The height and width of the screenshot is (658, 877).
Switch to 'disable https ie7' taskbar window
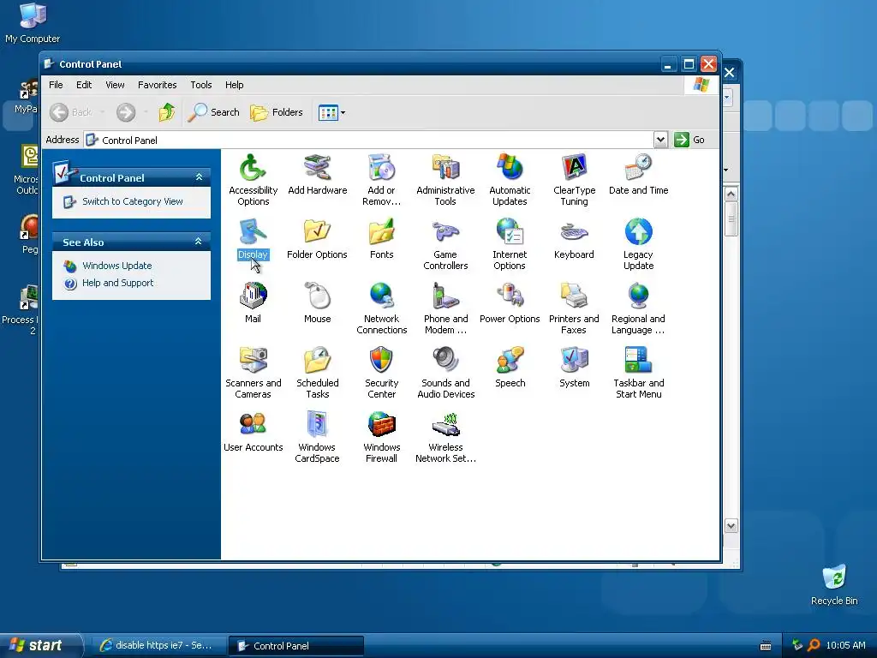[x=158, y=646]
